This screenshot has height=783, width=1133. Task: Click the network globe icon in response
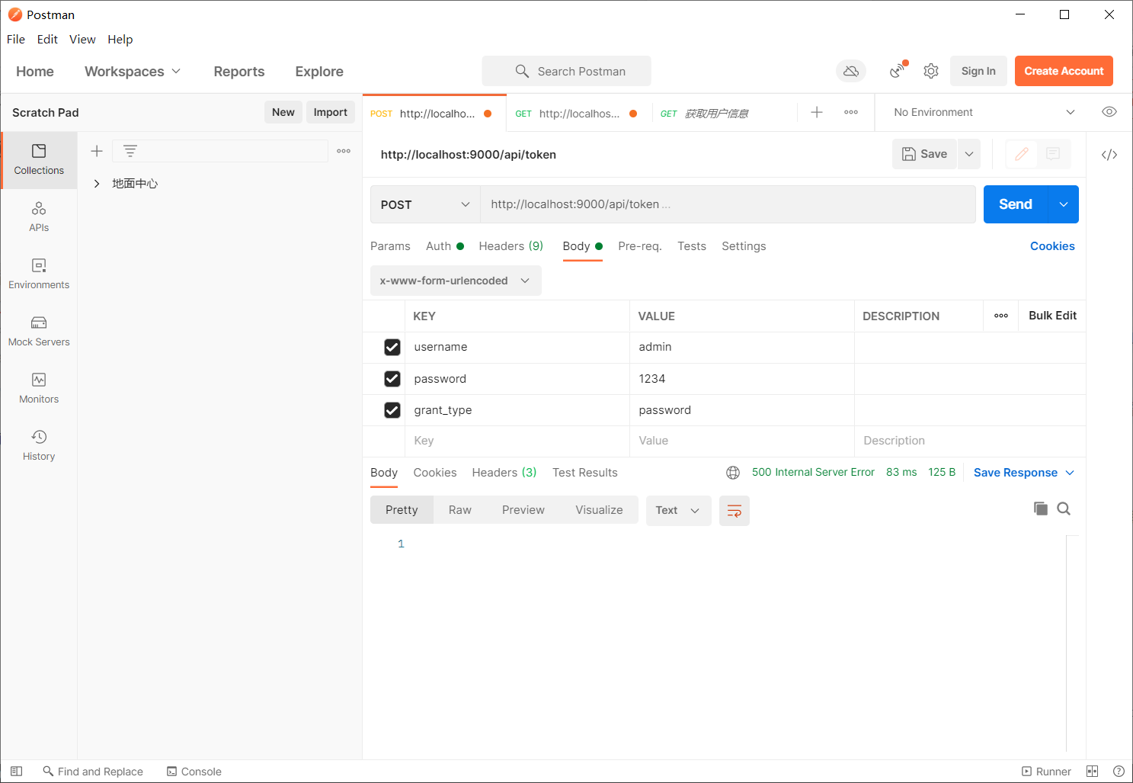733,473
